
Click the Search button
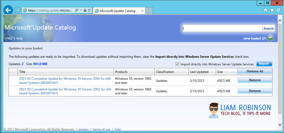[268, 28]
